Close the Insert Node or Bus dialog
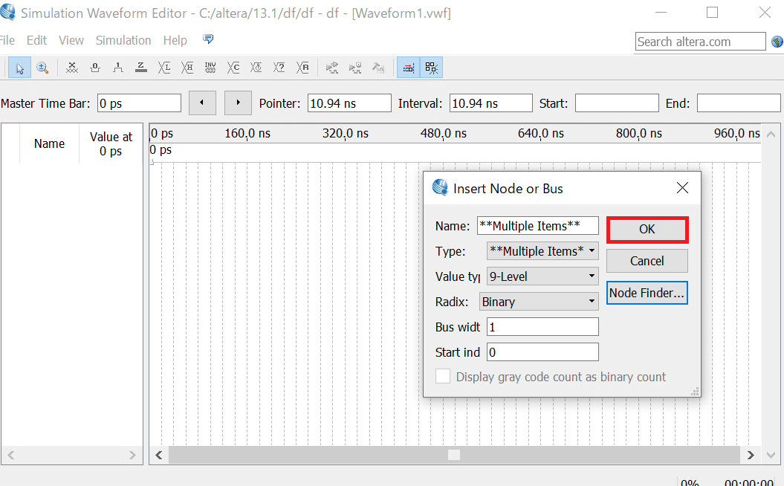Image resolution: width=784 pixels, height=486 pixels. tap(682, 188)
